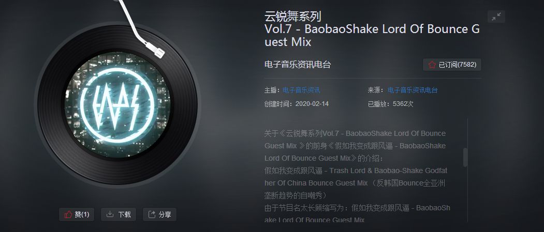The width and height of the screenshot is (544, 232).
Task: Toggle subscription 已订阅(7582) button
Action: [x=452, y=65]
